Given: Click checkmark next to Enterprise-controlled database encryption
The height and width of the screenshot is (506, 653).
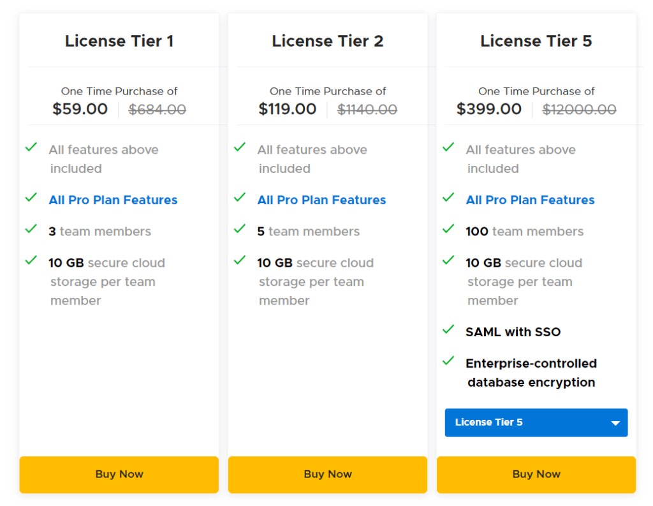Looking at the screenshot, I should click(448, 361).
